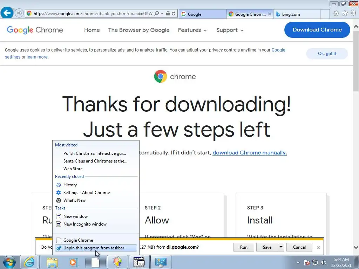359x269 pixels.
Task: Open Windows Media Player taskbar icon
Action: pos(73,262)
